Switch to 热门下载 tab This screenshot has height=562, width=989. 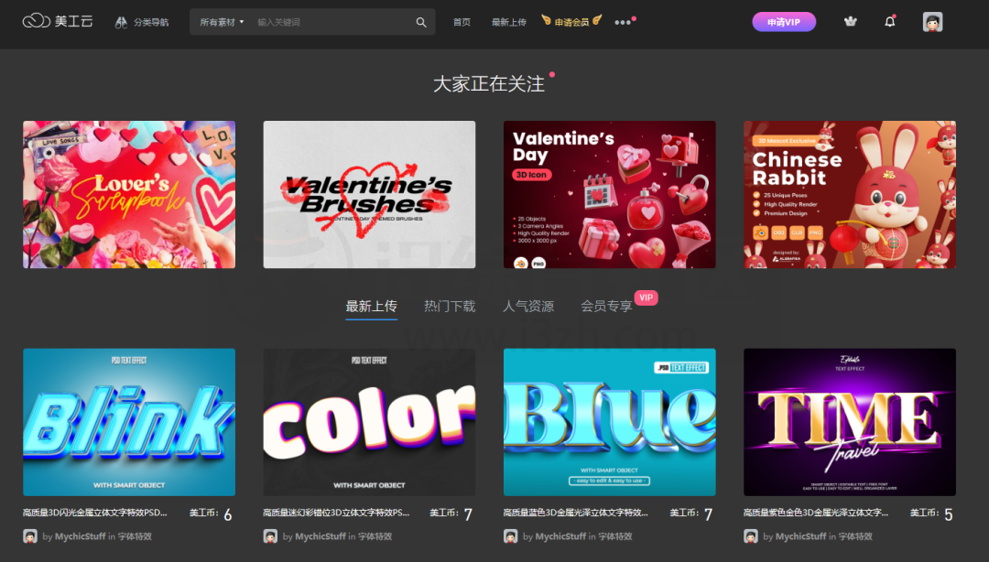(x=450, y=306)
